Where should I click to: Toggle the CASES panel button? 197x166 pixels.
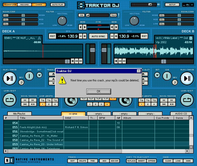tap(39, 5)
